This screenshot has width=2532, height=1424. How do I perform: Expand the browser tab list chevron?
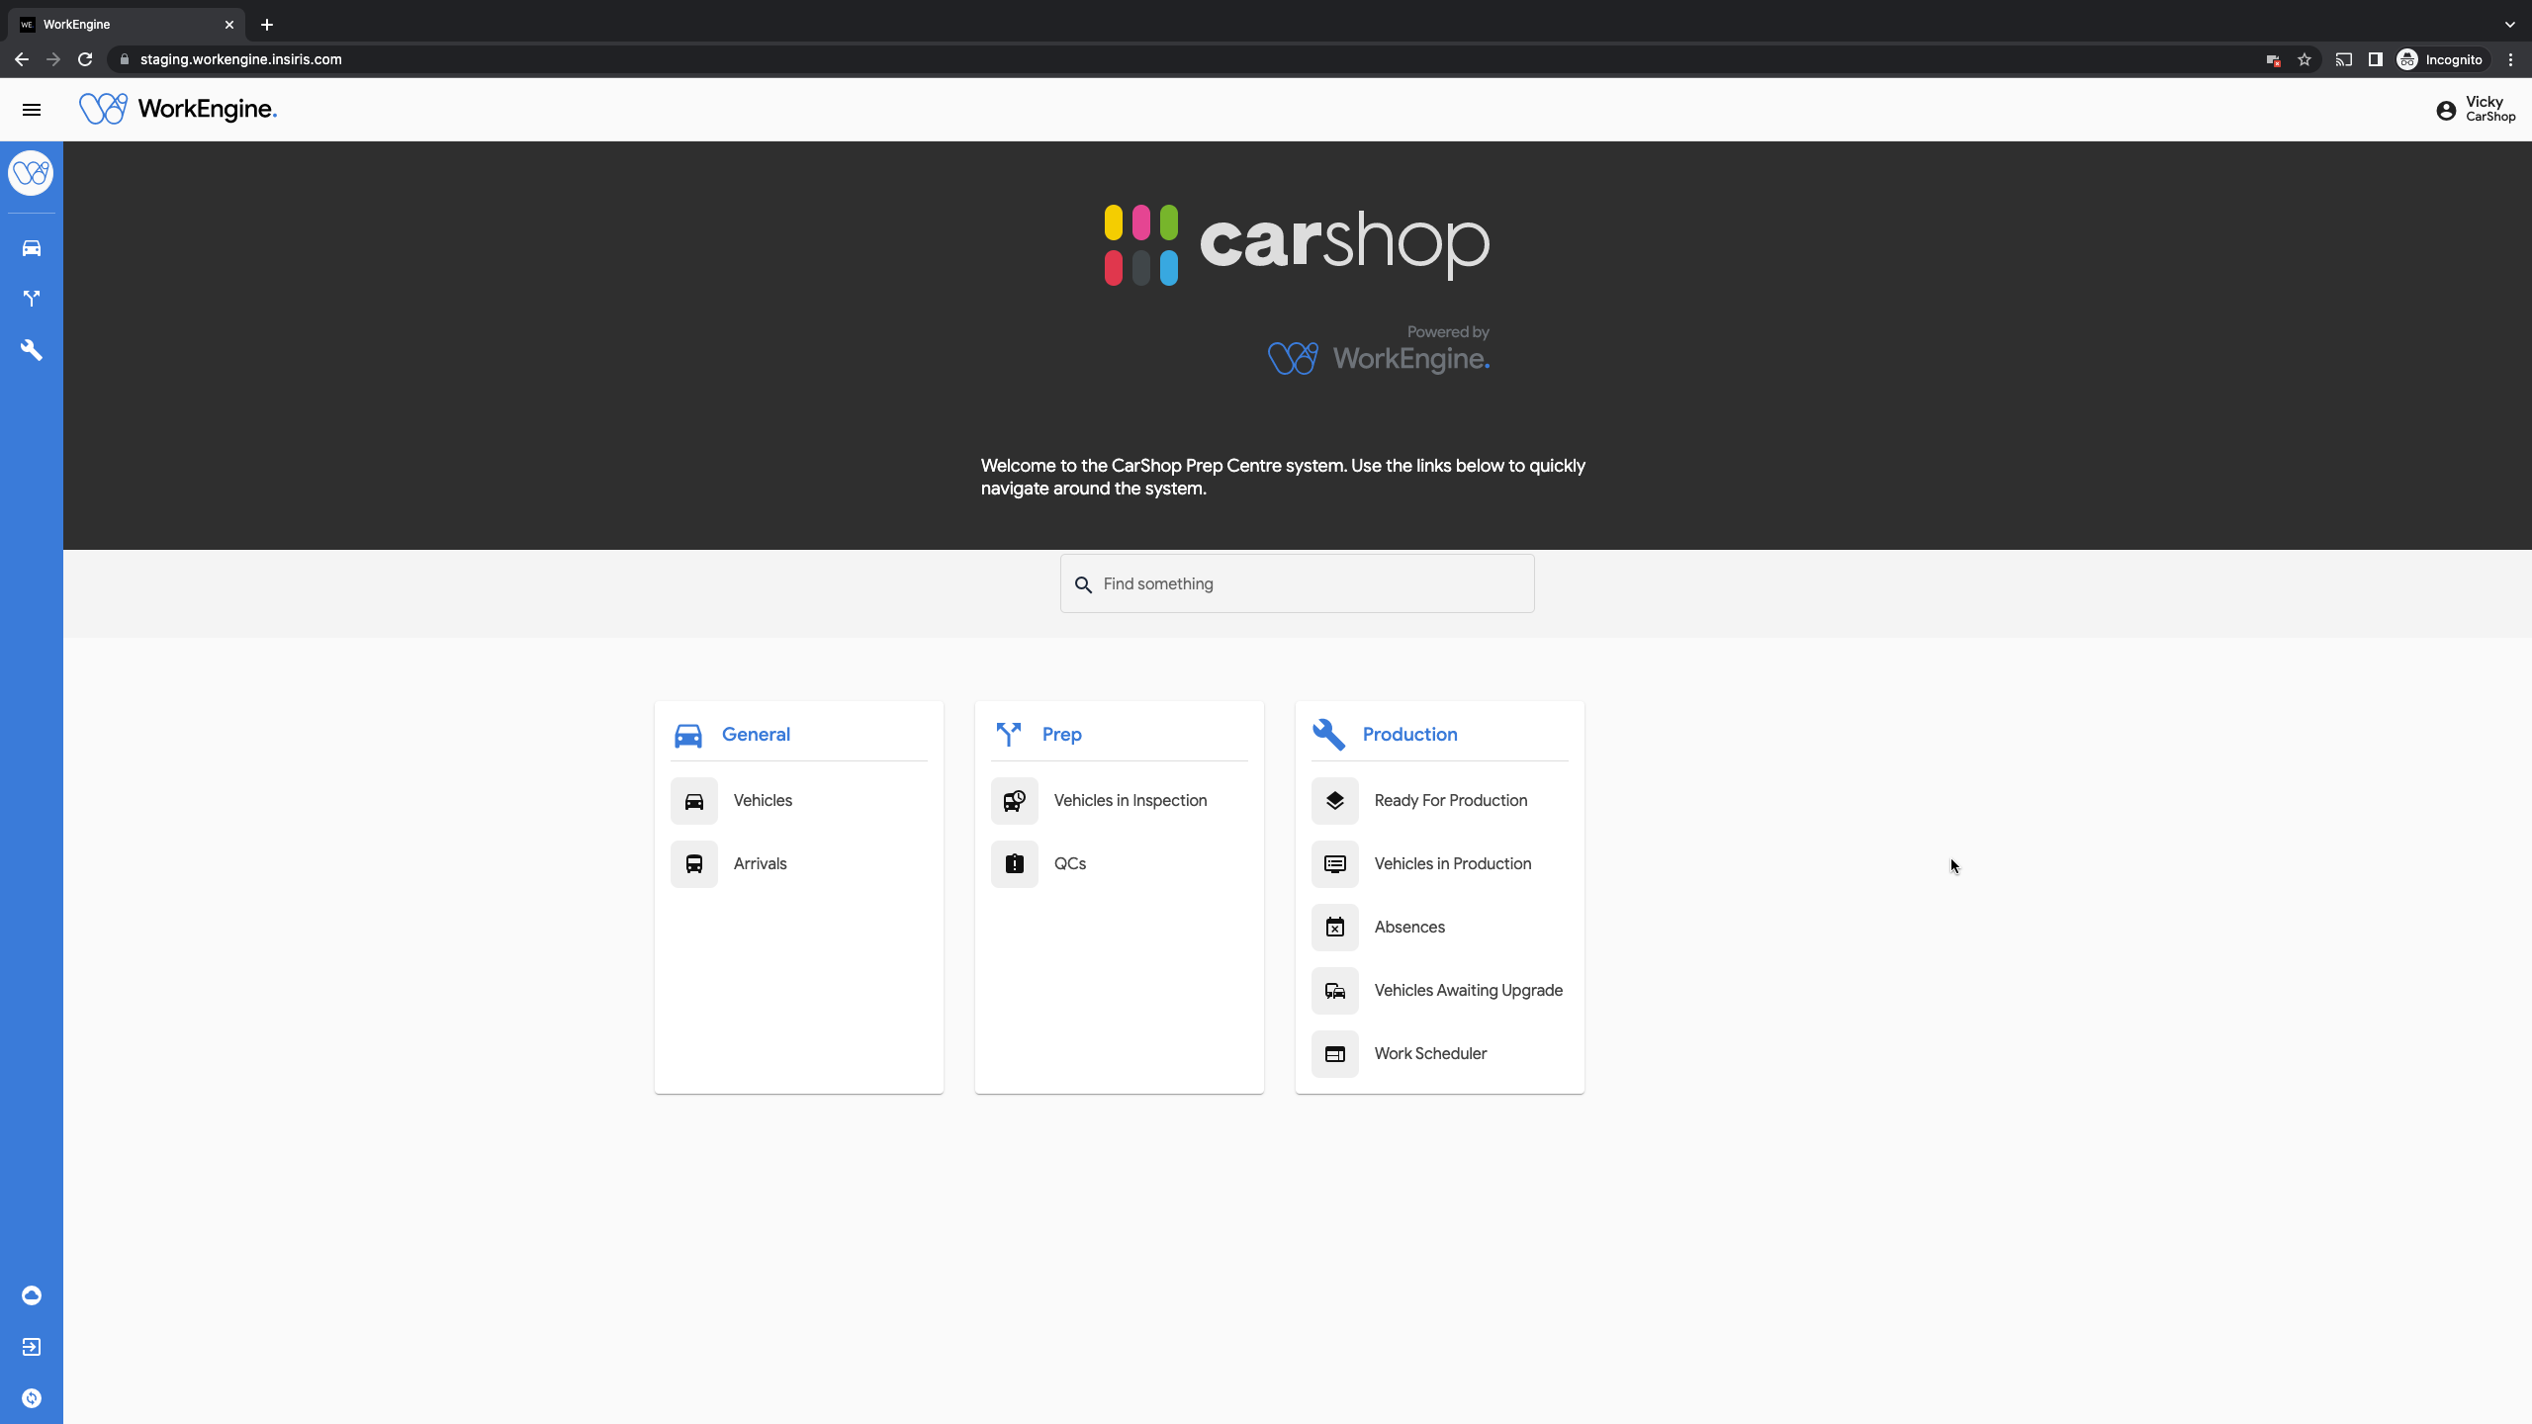tap(2509, 25)
